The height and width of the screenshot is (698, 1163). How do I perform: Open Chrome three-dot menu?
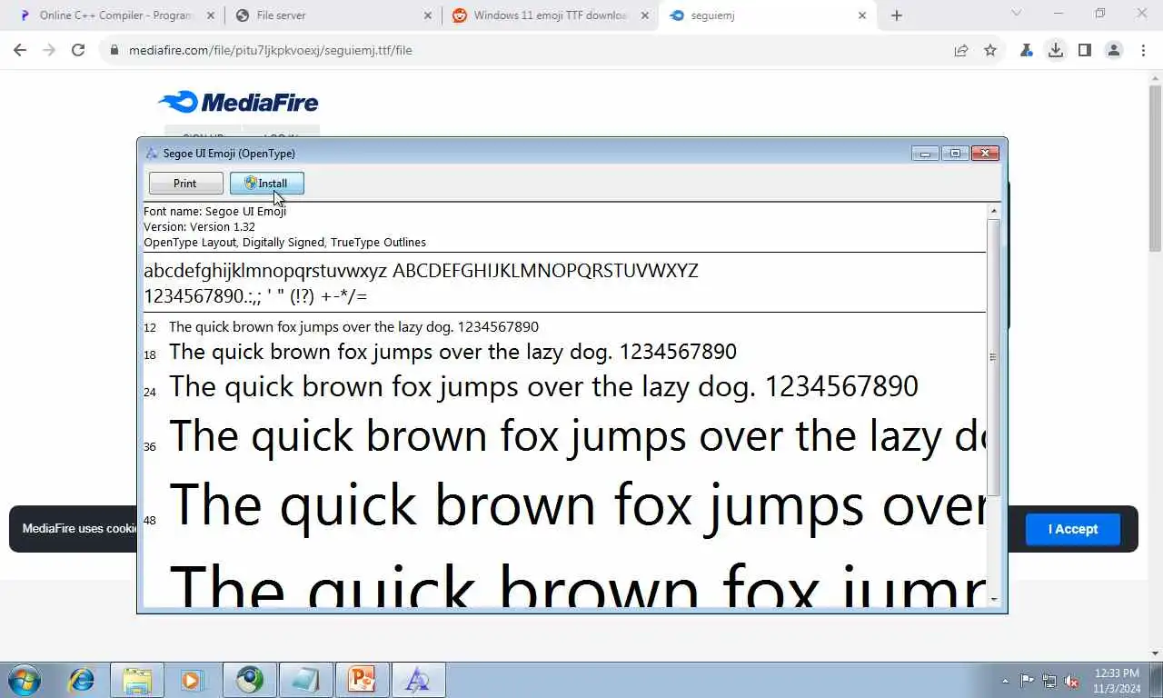1143,50
